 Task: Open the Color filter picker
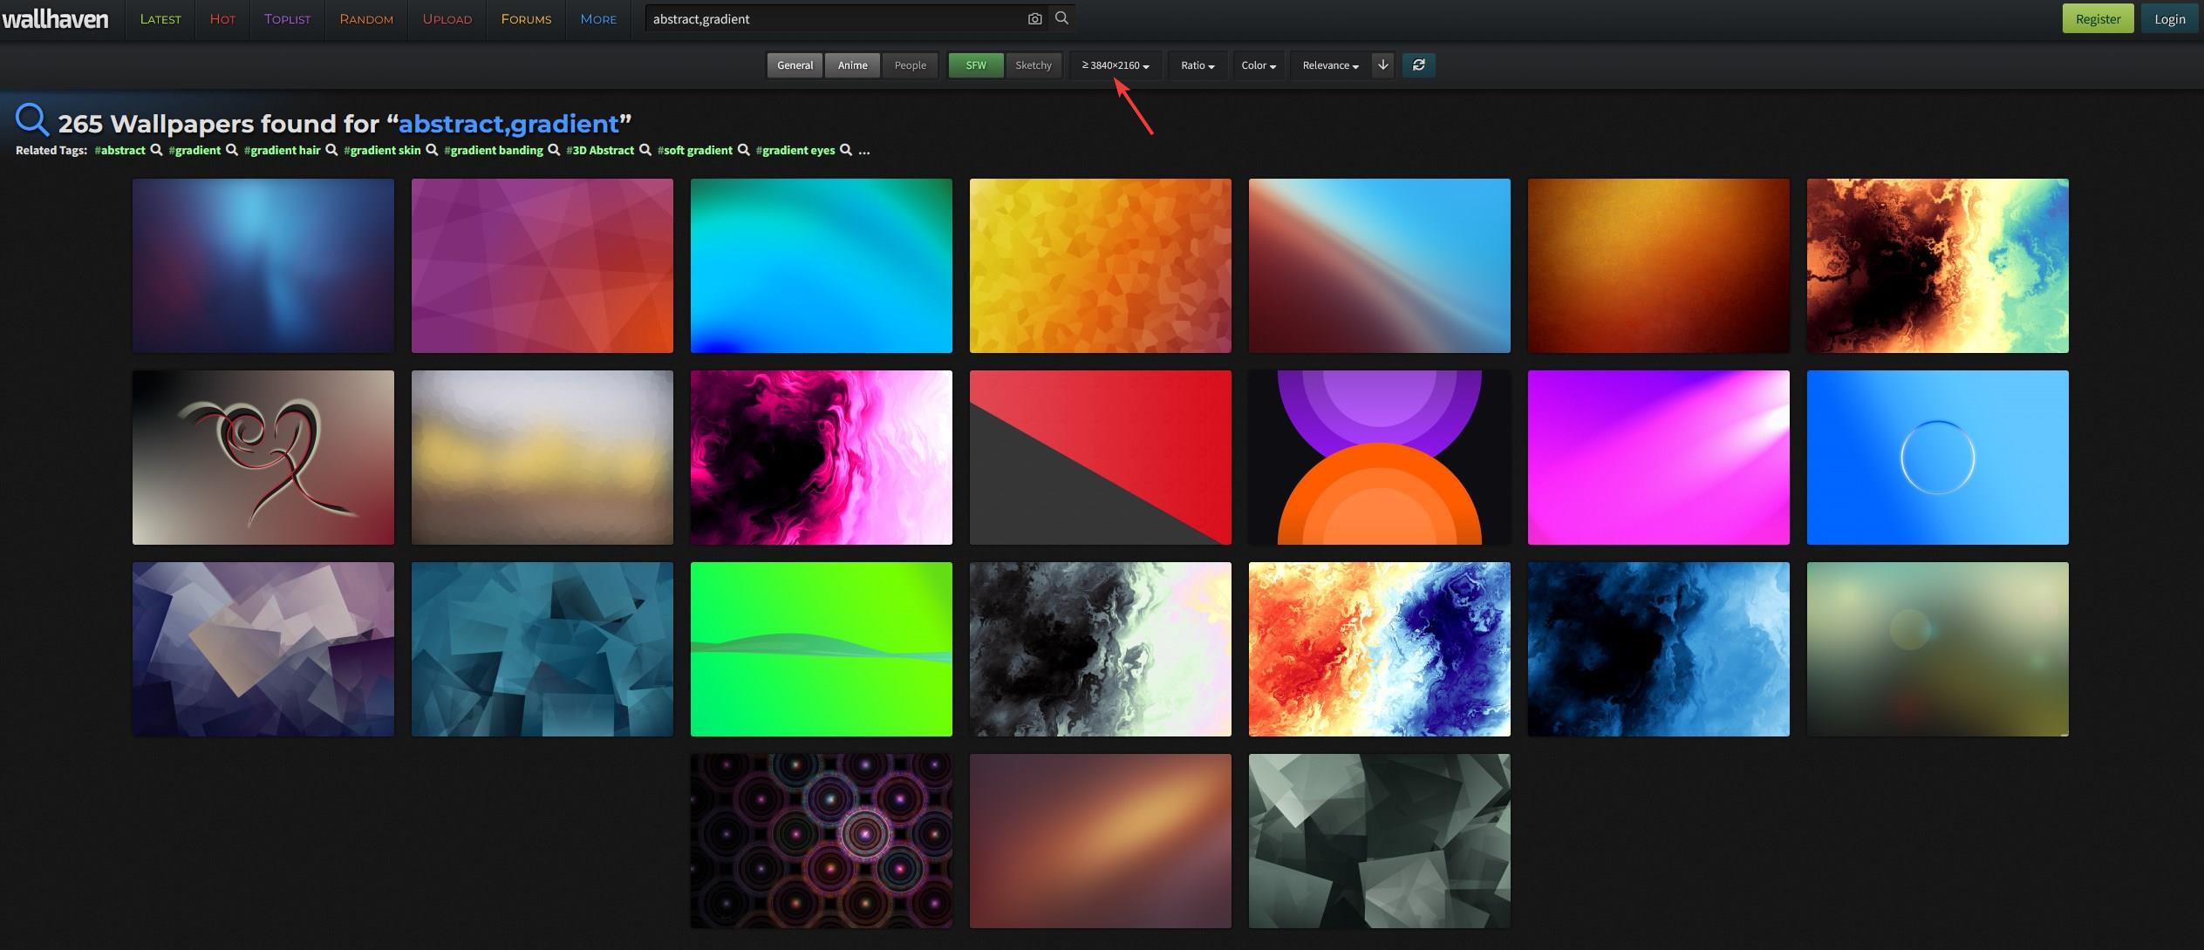(x=1258, y=65)
